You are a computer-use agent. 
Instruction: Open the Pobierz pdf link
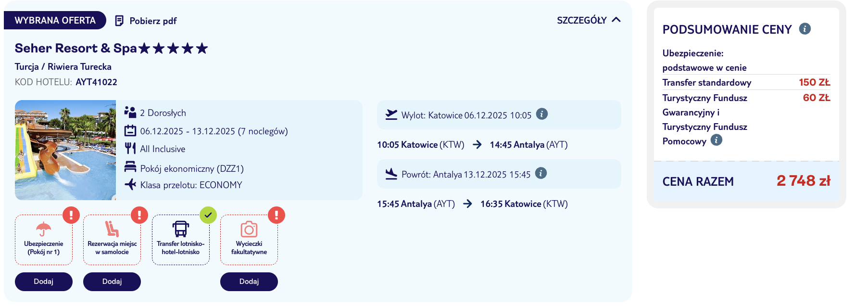(x=153, y=21)
